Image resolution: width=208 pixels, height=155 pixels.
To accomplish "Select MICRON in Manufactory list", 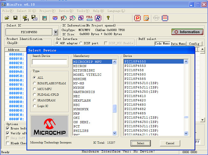I will 92,66.
